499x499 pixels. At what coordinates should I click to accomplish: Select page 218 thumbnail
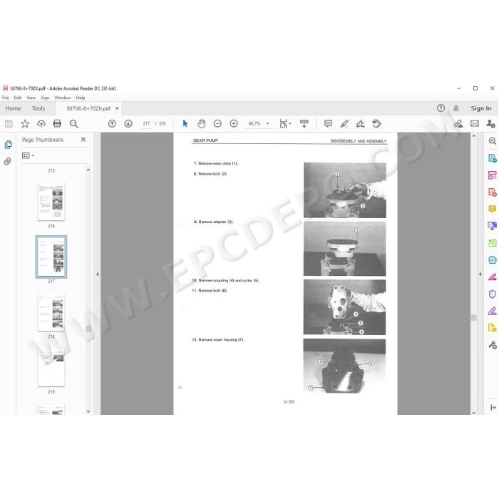(51, 312)
